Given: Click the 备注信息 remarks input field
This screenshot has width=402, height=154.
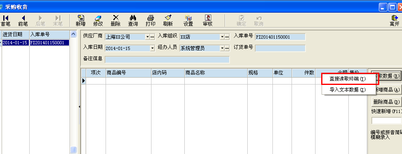Looking at the screenshot, I should click(167, 60).
